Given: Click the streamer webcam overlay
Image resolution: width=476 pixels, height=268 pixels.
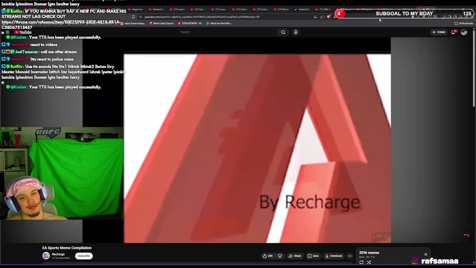Looking at the screenshot, I should point(61,173).
